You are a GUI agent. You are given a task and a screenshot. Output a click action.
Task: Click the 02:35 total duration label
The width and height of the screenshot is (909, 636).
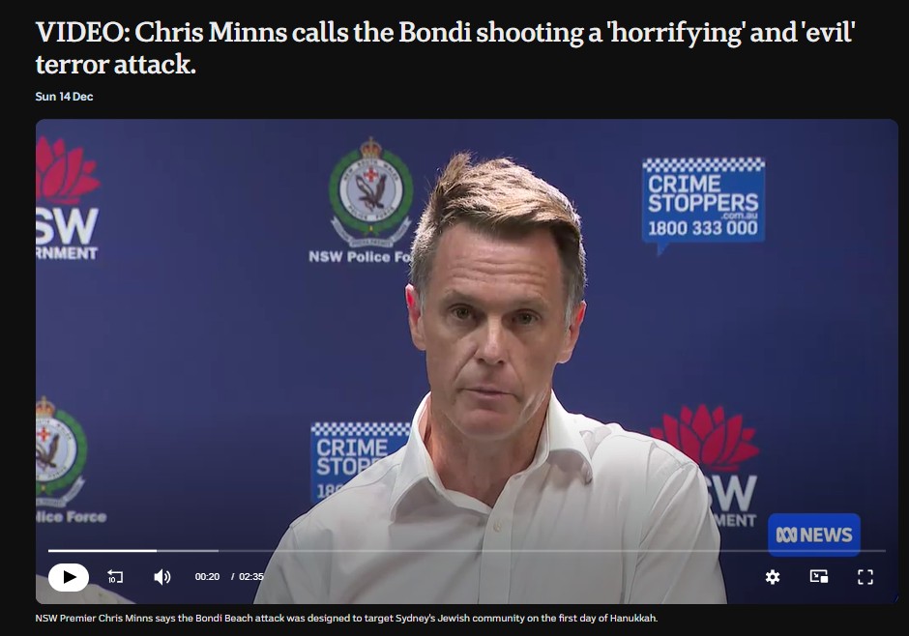point(251,577)
